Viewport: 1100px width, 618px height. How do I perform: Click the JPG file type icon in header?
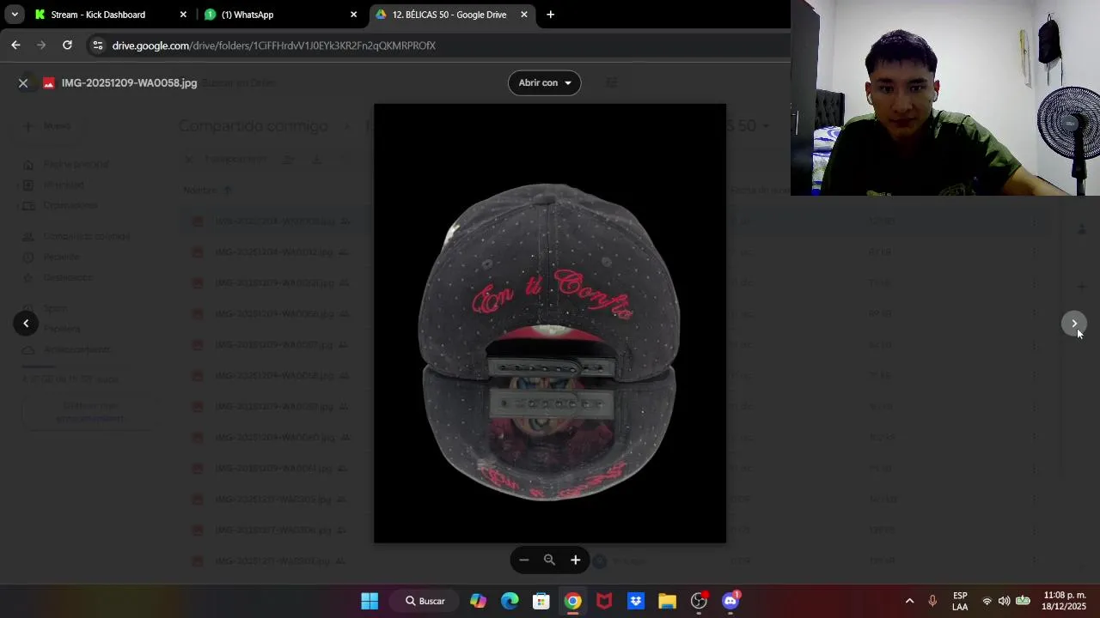pos(49,83)
